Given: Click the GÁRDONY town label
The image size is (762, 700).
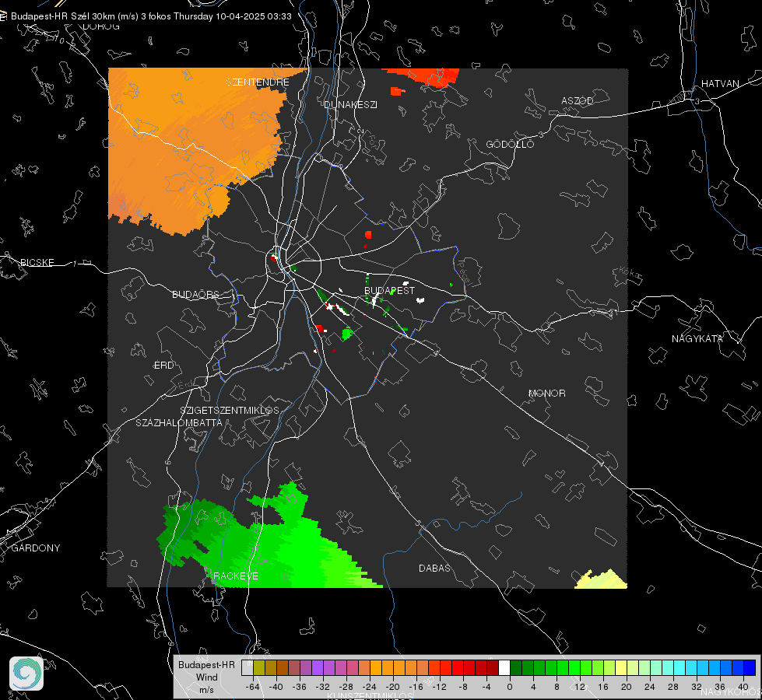Looking at the screenshot, I should tap(36, 548).
